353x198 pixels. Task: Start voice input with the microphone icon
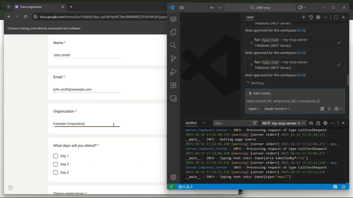click(x=329, y=109)
